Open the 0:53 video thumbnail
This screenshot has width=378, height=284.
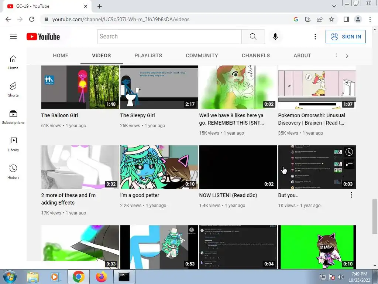pos(159,247)
